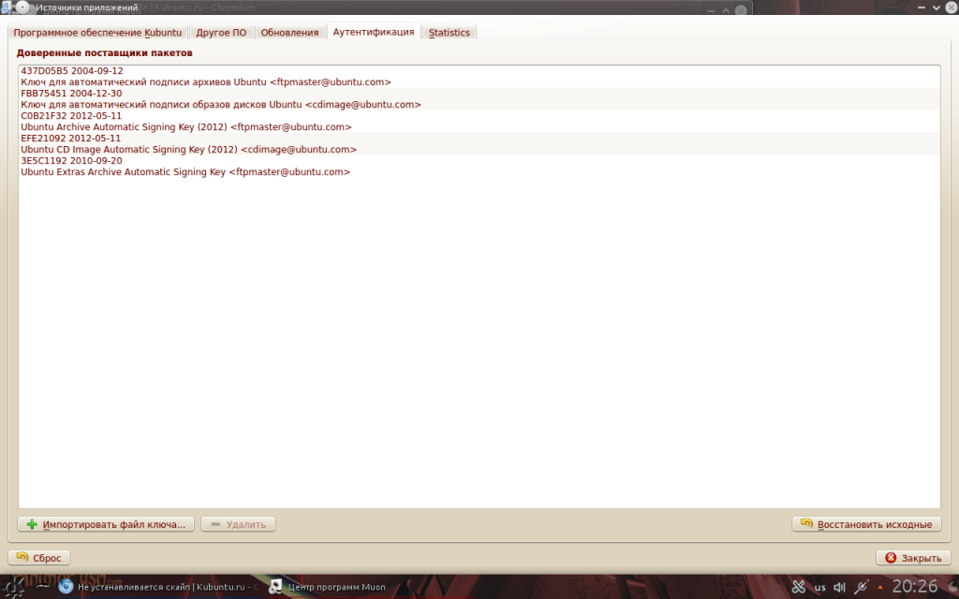Screen dimensions: 959x599
Task: Select key ID FBB75451 2004-12-30 line
Action: coord(71,94)
